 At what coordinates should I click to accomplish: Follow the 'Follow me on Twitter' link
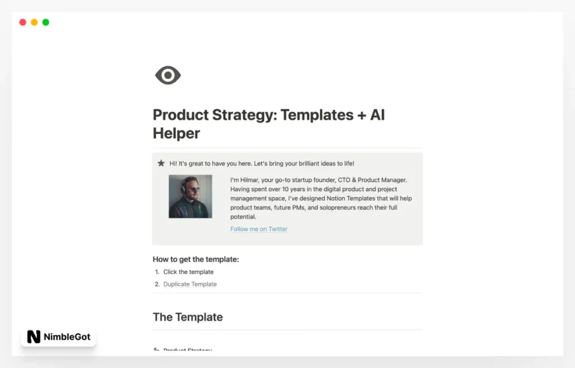(258, 229)
